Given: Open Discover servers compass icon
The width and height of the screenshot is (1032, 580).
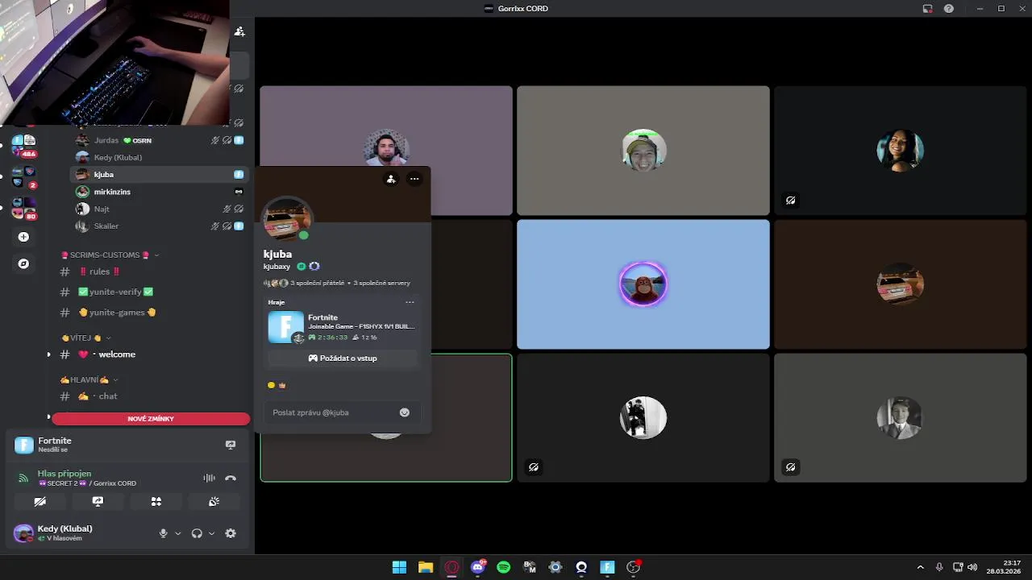Looking at the screenshot, I should coord(23,263).
